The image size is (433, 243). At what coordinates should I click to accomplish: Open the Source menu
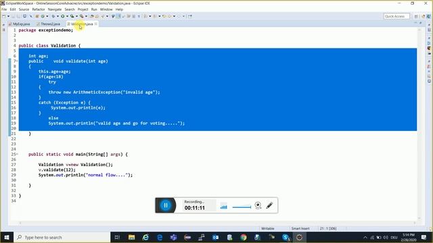pos(24,9)
